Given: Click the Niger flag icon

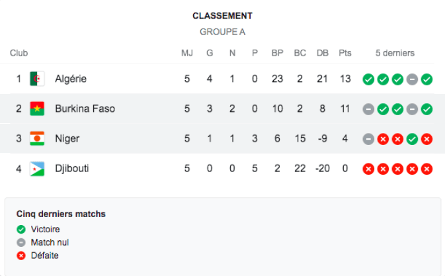Looking at the screenshot, I should point(38,139).
